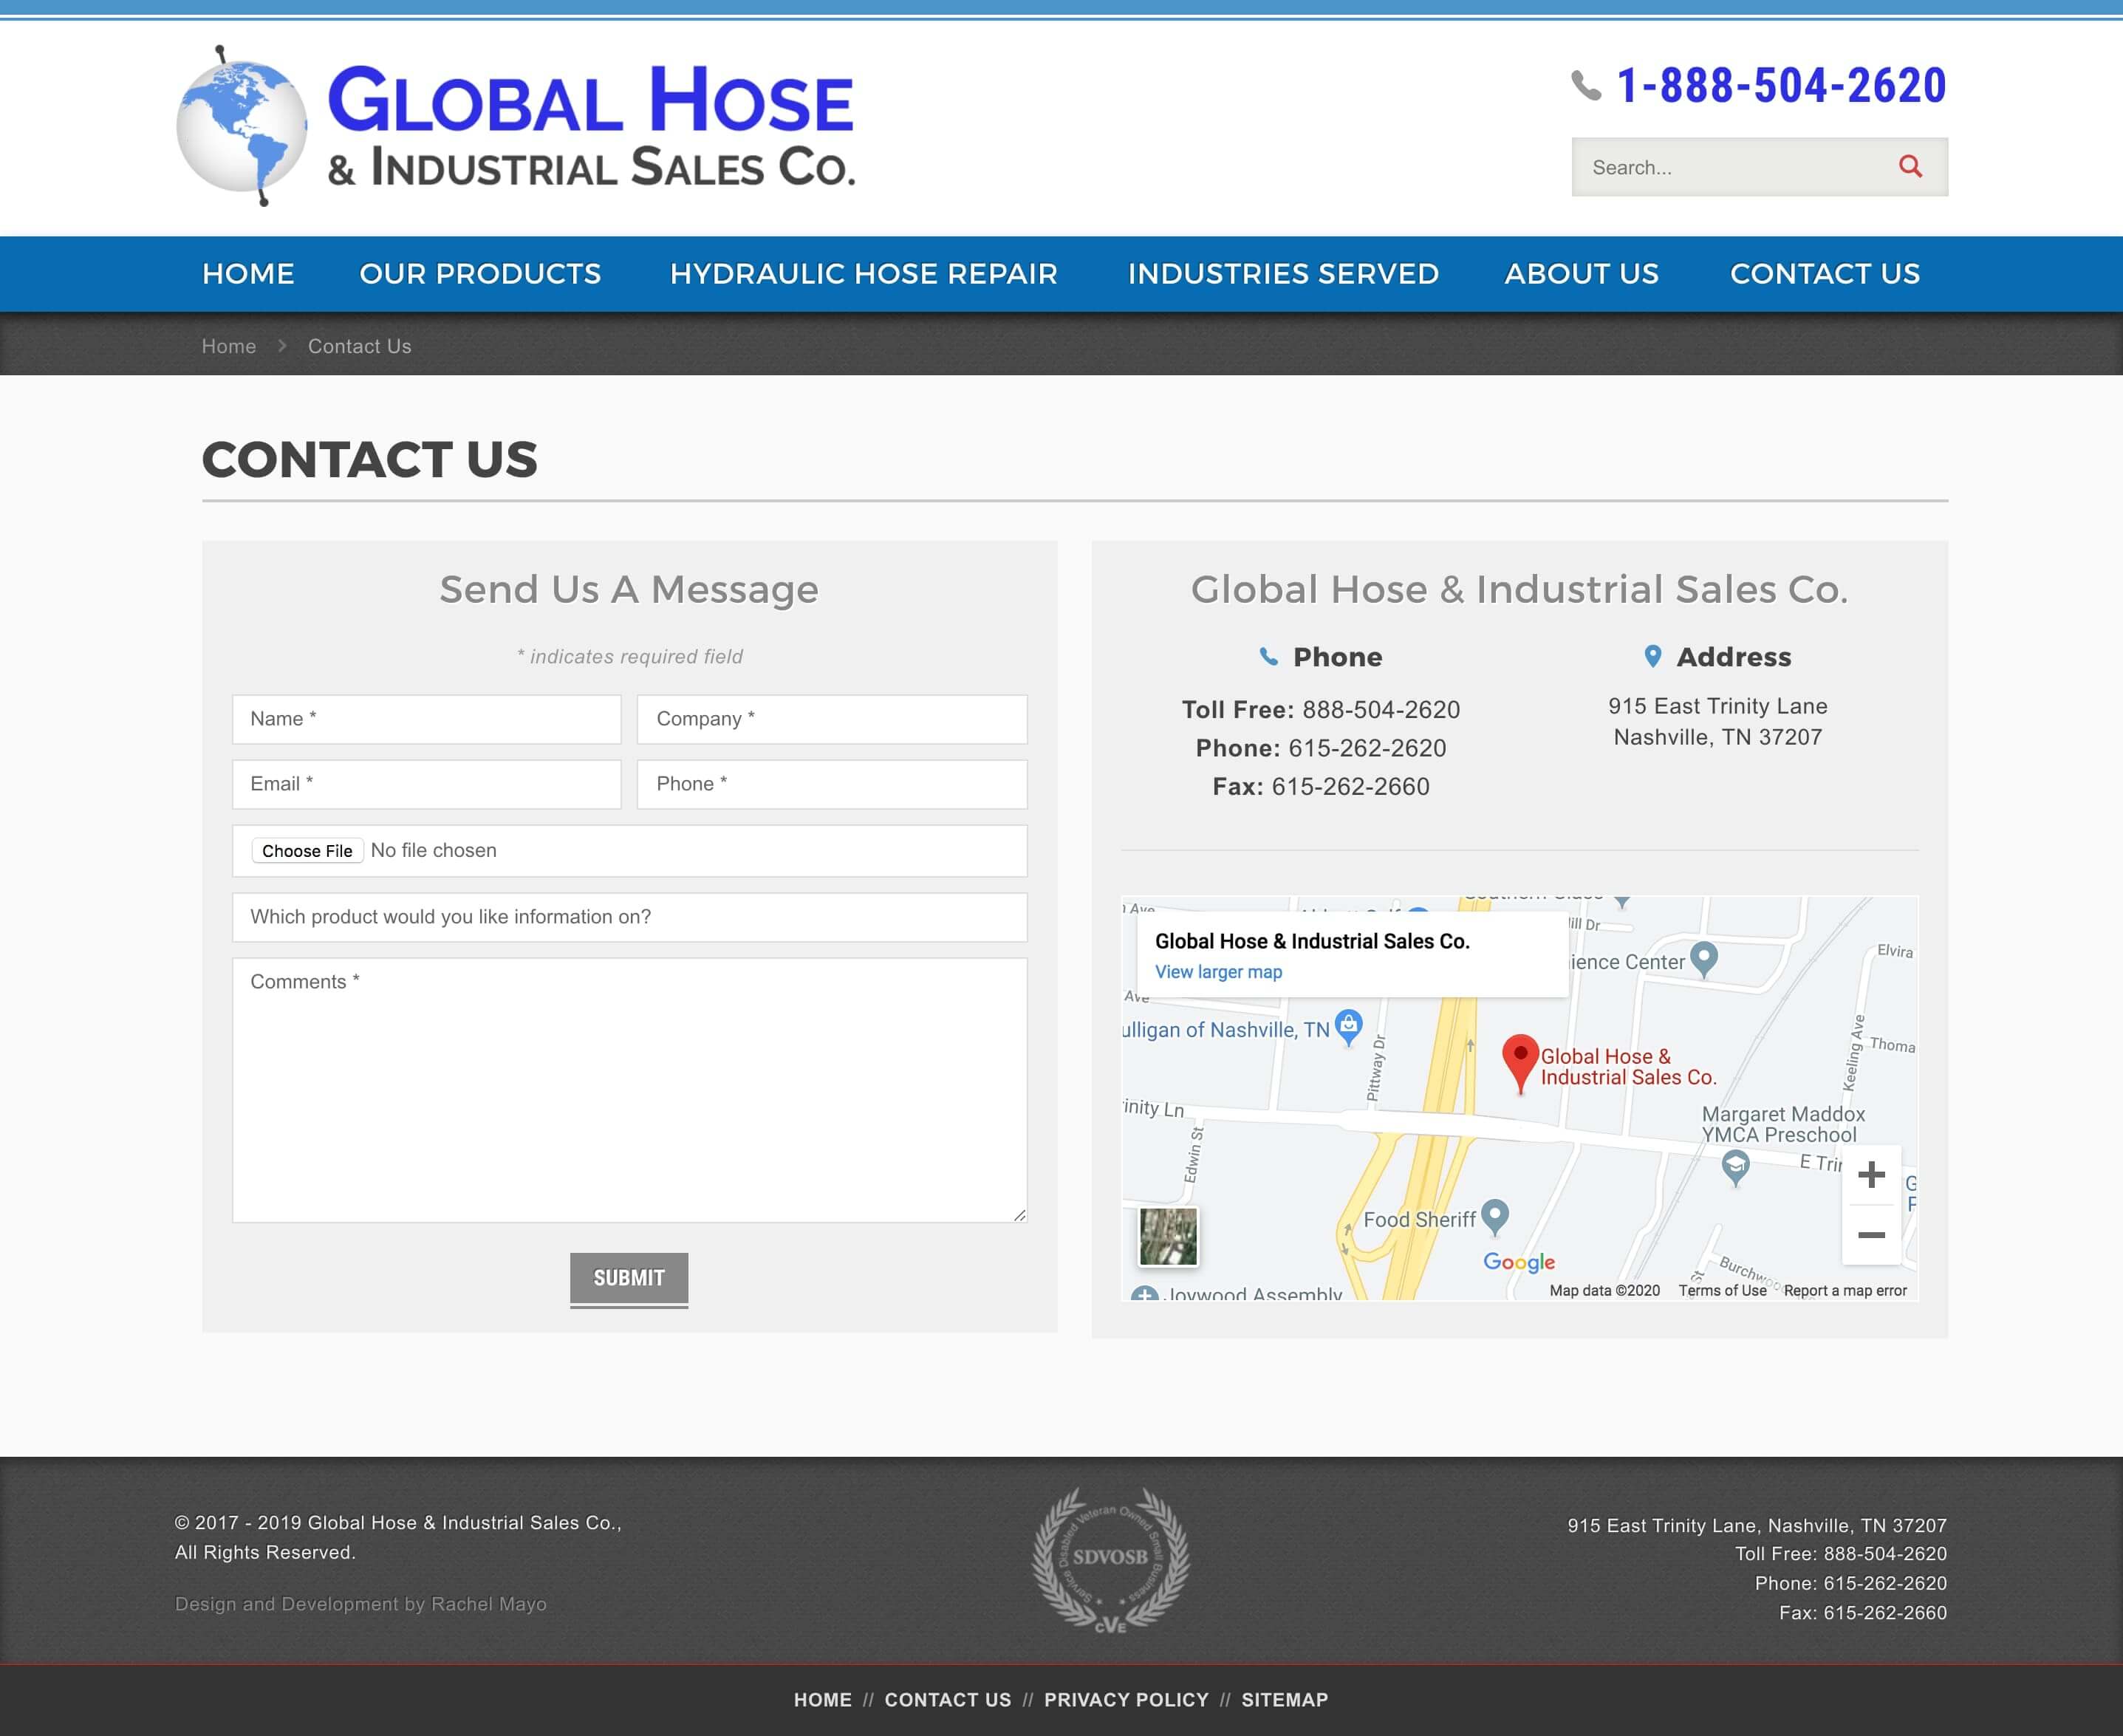Click the comments resize handle

tap(1019, 1215)
